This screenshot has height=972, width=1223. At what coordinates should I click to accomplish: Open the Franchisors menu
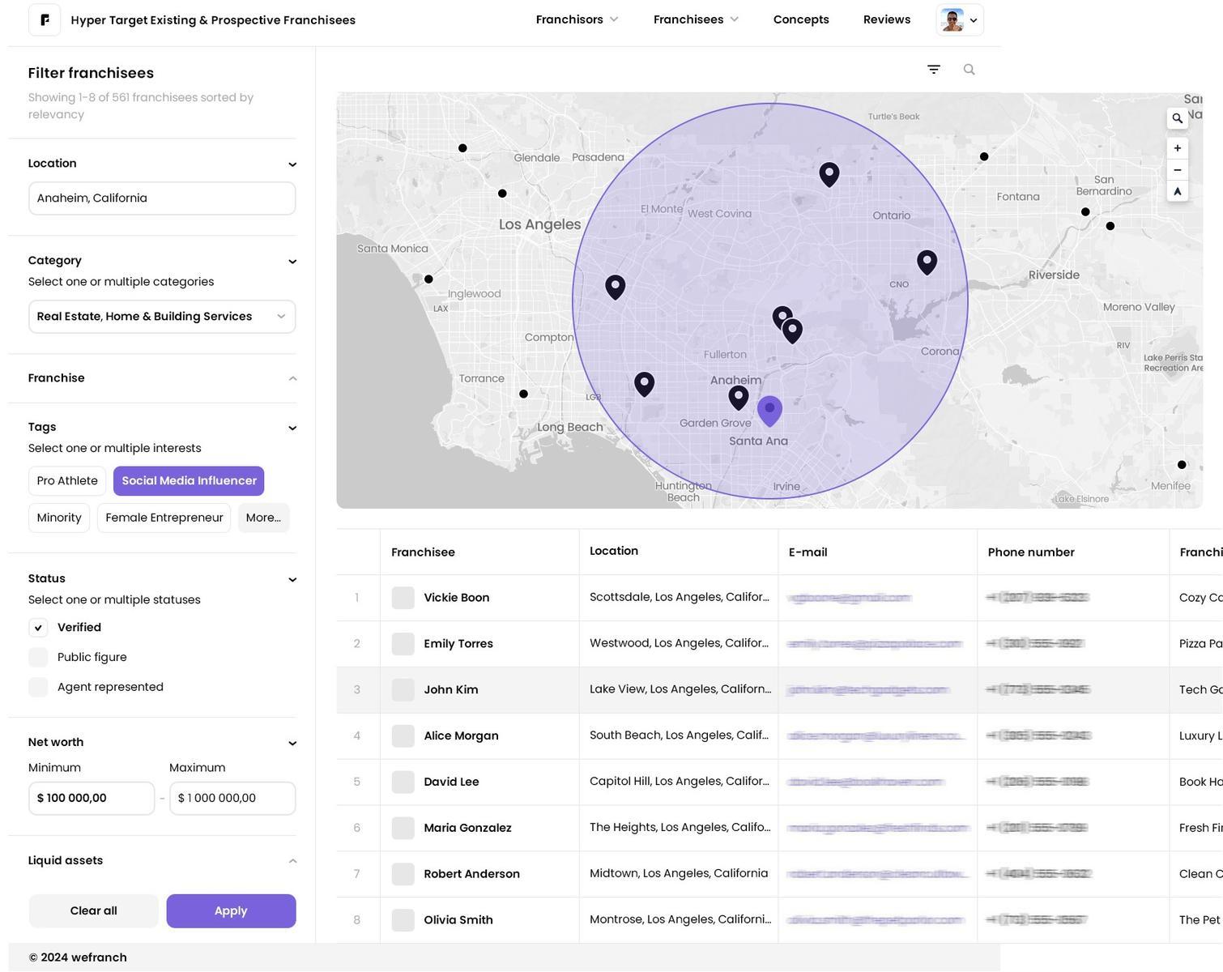coord(577,19)
